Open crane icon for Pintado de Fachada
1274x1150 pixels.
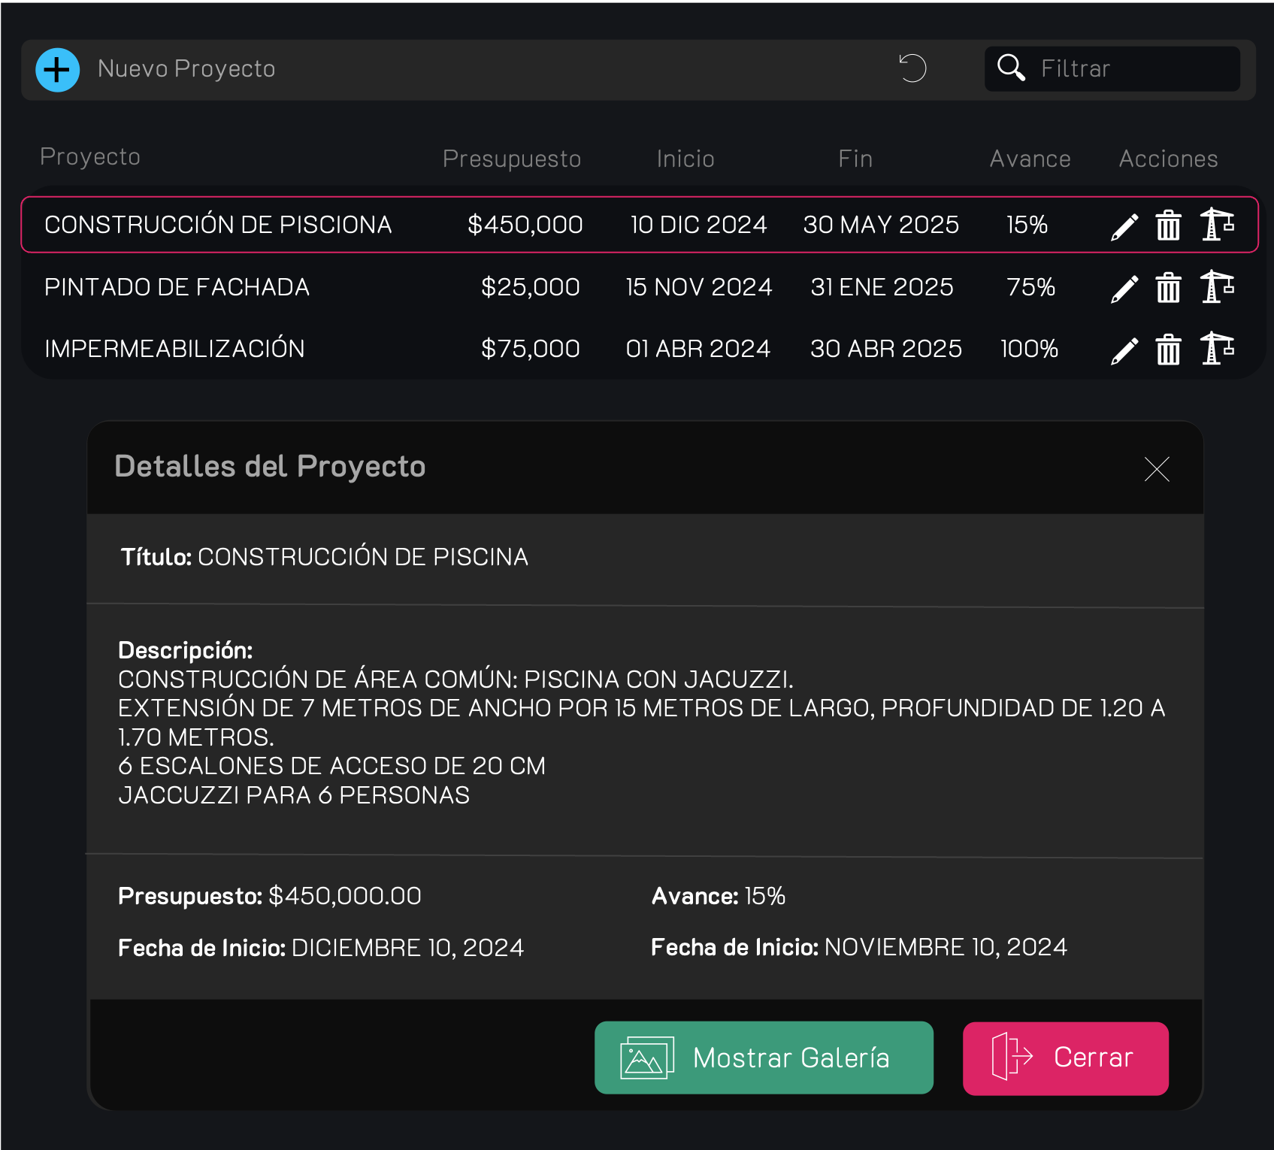coord(1217,287)
